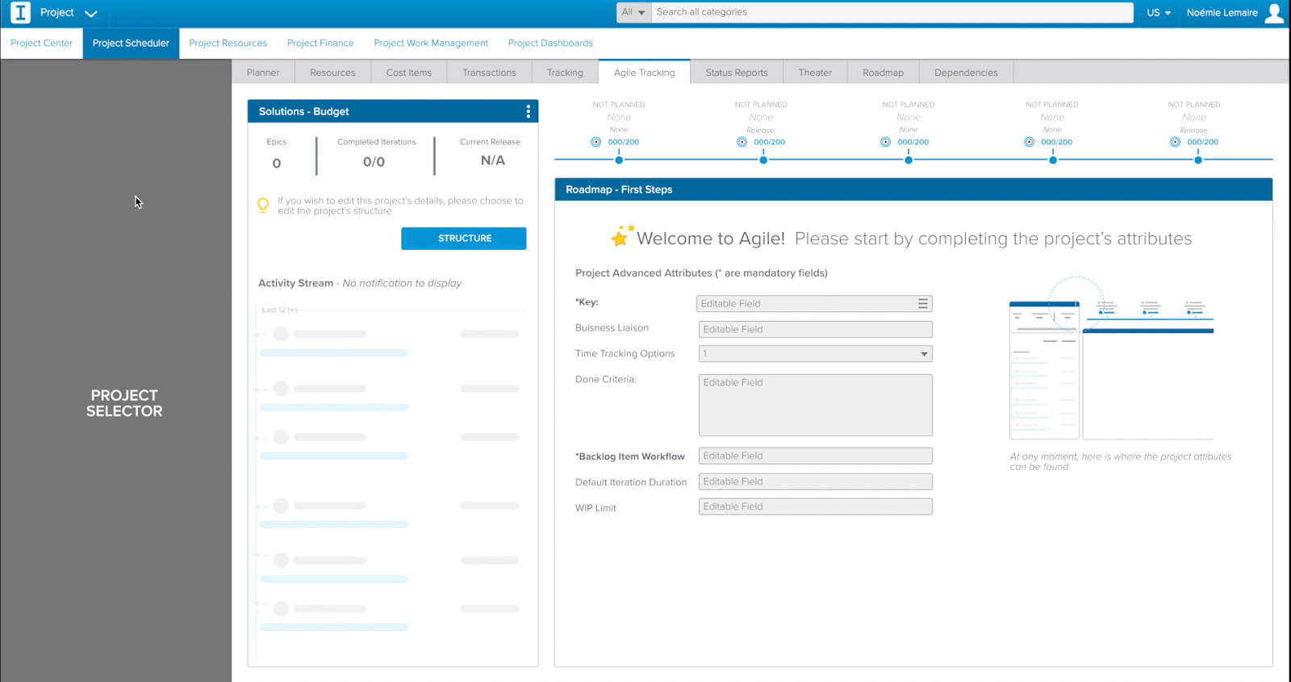Click the first roadmap target icon
Viewport: 1291px width, 682px height.
595,142
